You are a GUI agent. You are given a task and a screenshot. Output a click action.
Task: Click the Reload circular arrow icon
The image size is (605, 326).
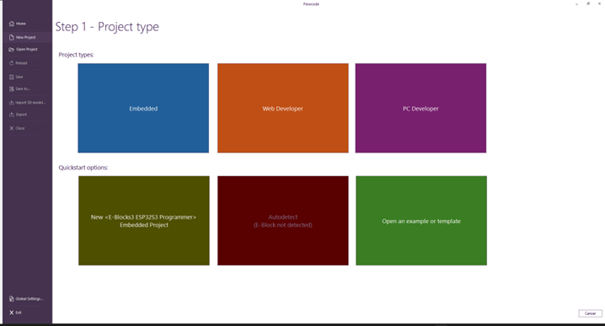[x=12, y=63]
